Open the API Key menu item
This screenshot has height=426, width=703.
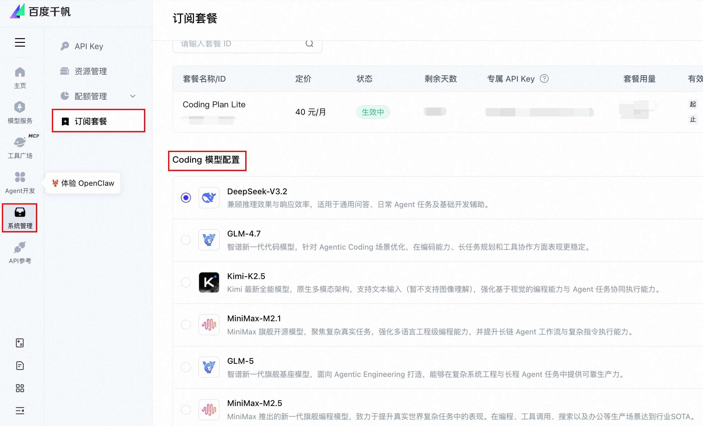tap(89, 46)
